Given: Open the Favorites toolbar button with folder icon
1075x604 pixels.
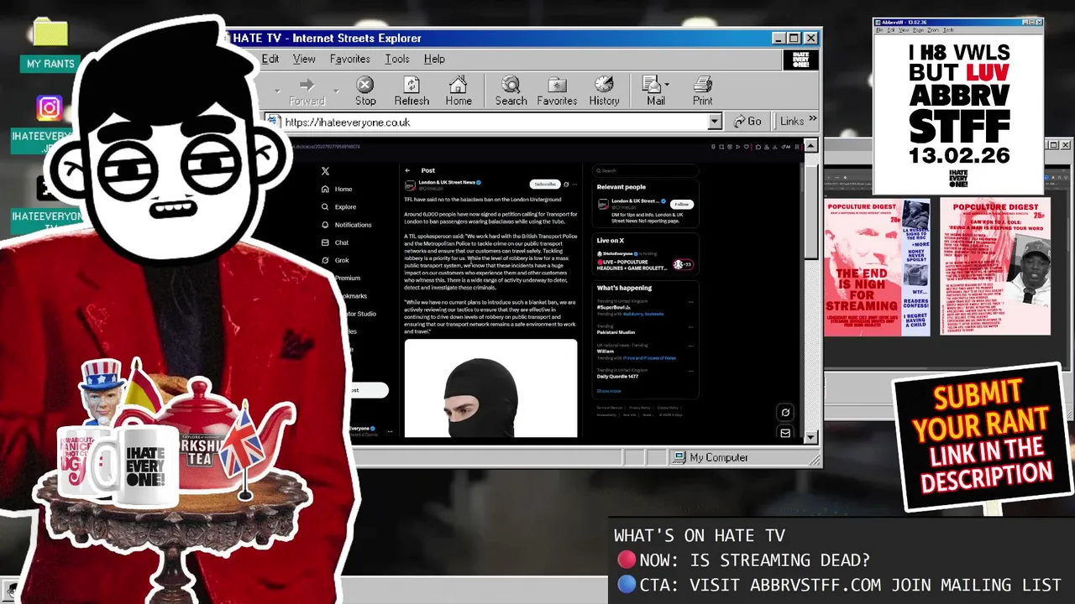Looking at the screenshot, I should coord(557,91).
